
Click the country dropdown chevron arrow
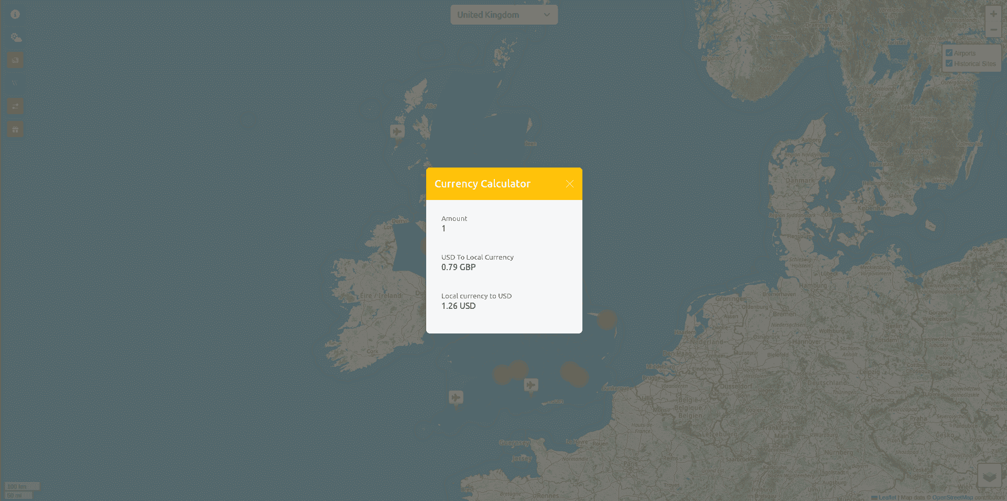[x=547, y=15]
